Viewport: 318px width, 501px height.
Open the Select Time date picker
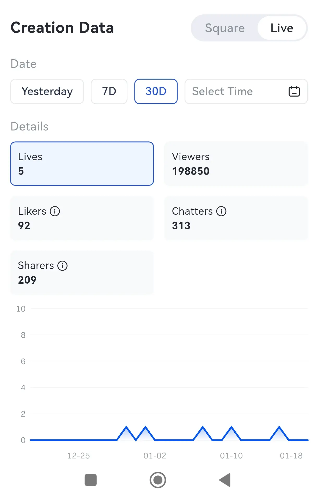(x=235, y=92)
